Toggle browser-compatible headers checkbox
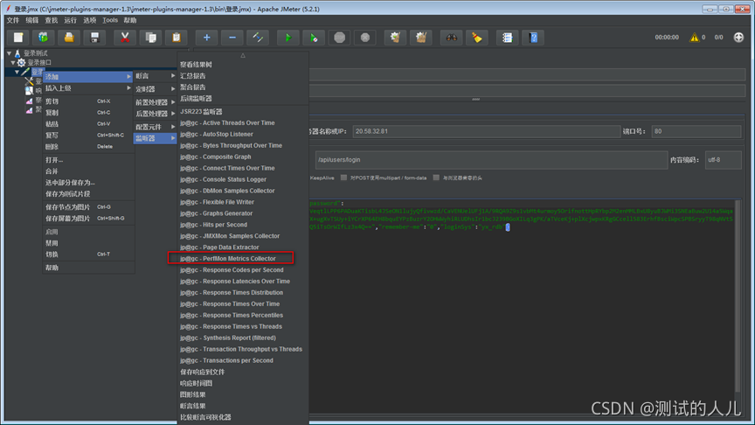The image size is (755, 425). [x=436, y=178]
